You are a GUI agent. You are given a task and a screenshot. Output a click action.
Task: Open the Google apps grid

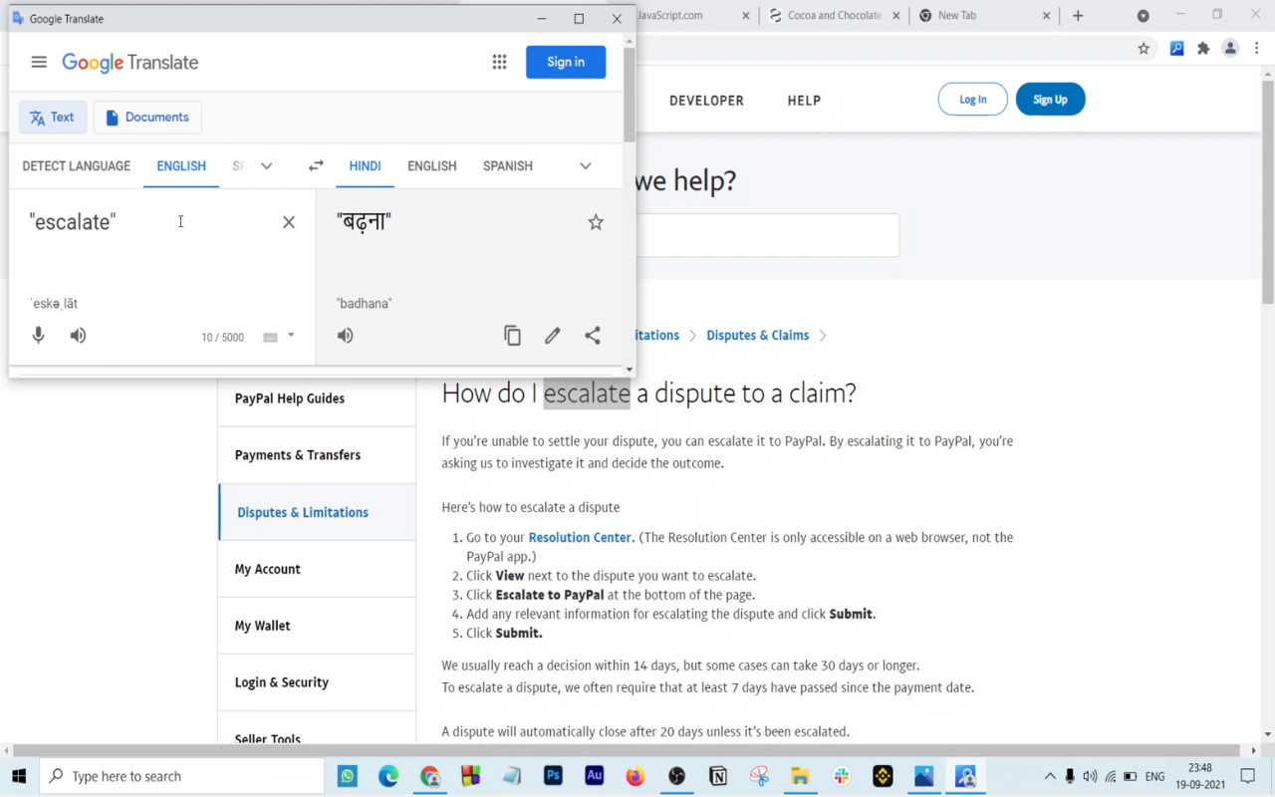499,62
